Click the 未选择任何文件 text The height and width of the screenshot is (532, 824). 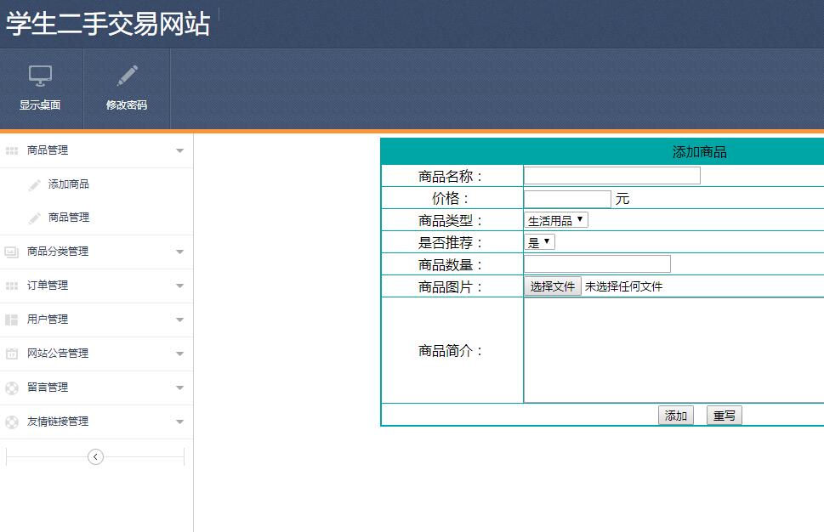[x=624, y=286]
